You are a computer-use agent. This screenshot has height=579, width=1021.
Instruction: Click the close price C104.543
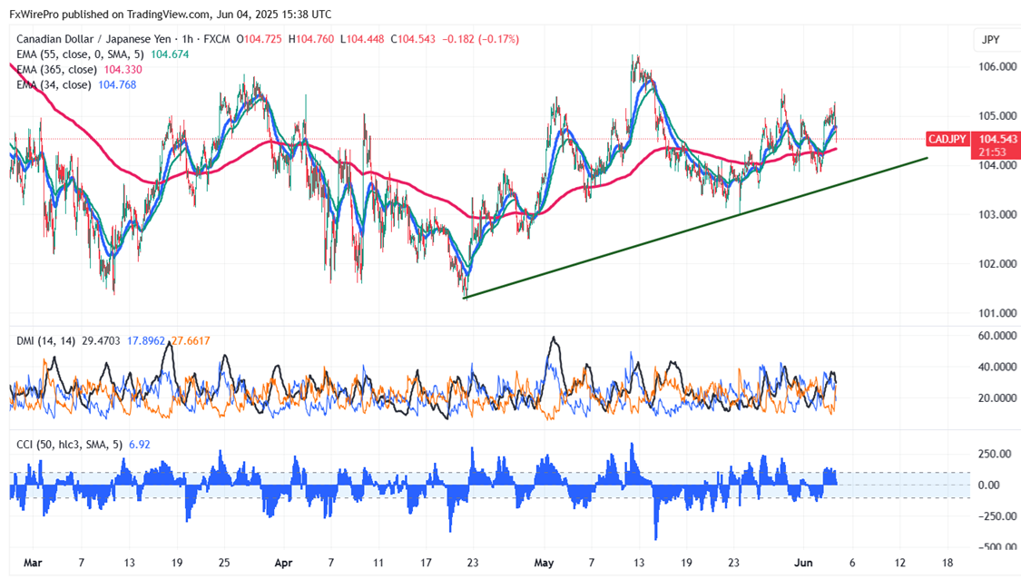pos(413,39)
